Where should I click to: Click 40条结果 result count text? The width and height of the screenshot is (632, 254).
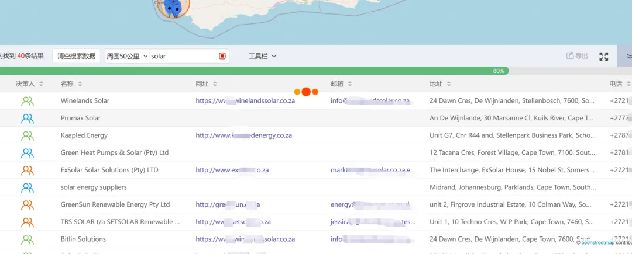click(x=30, y=56)
